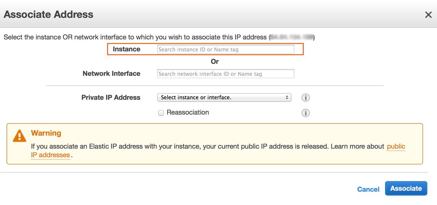Enable the Reassociation checkbox
The height and width of the screenshot is (205, 437).
[x=161, y=113]
